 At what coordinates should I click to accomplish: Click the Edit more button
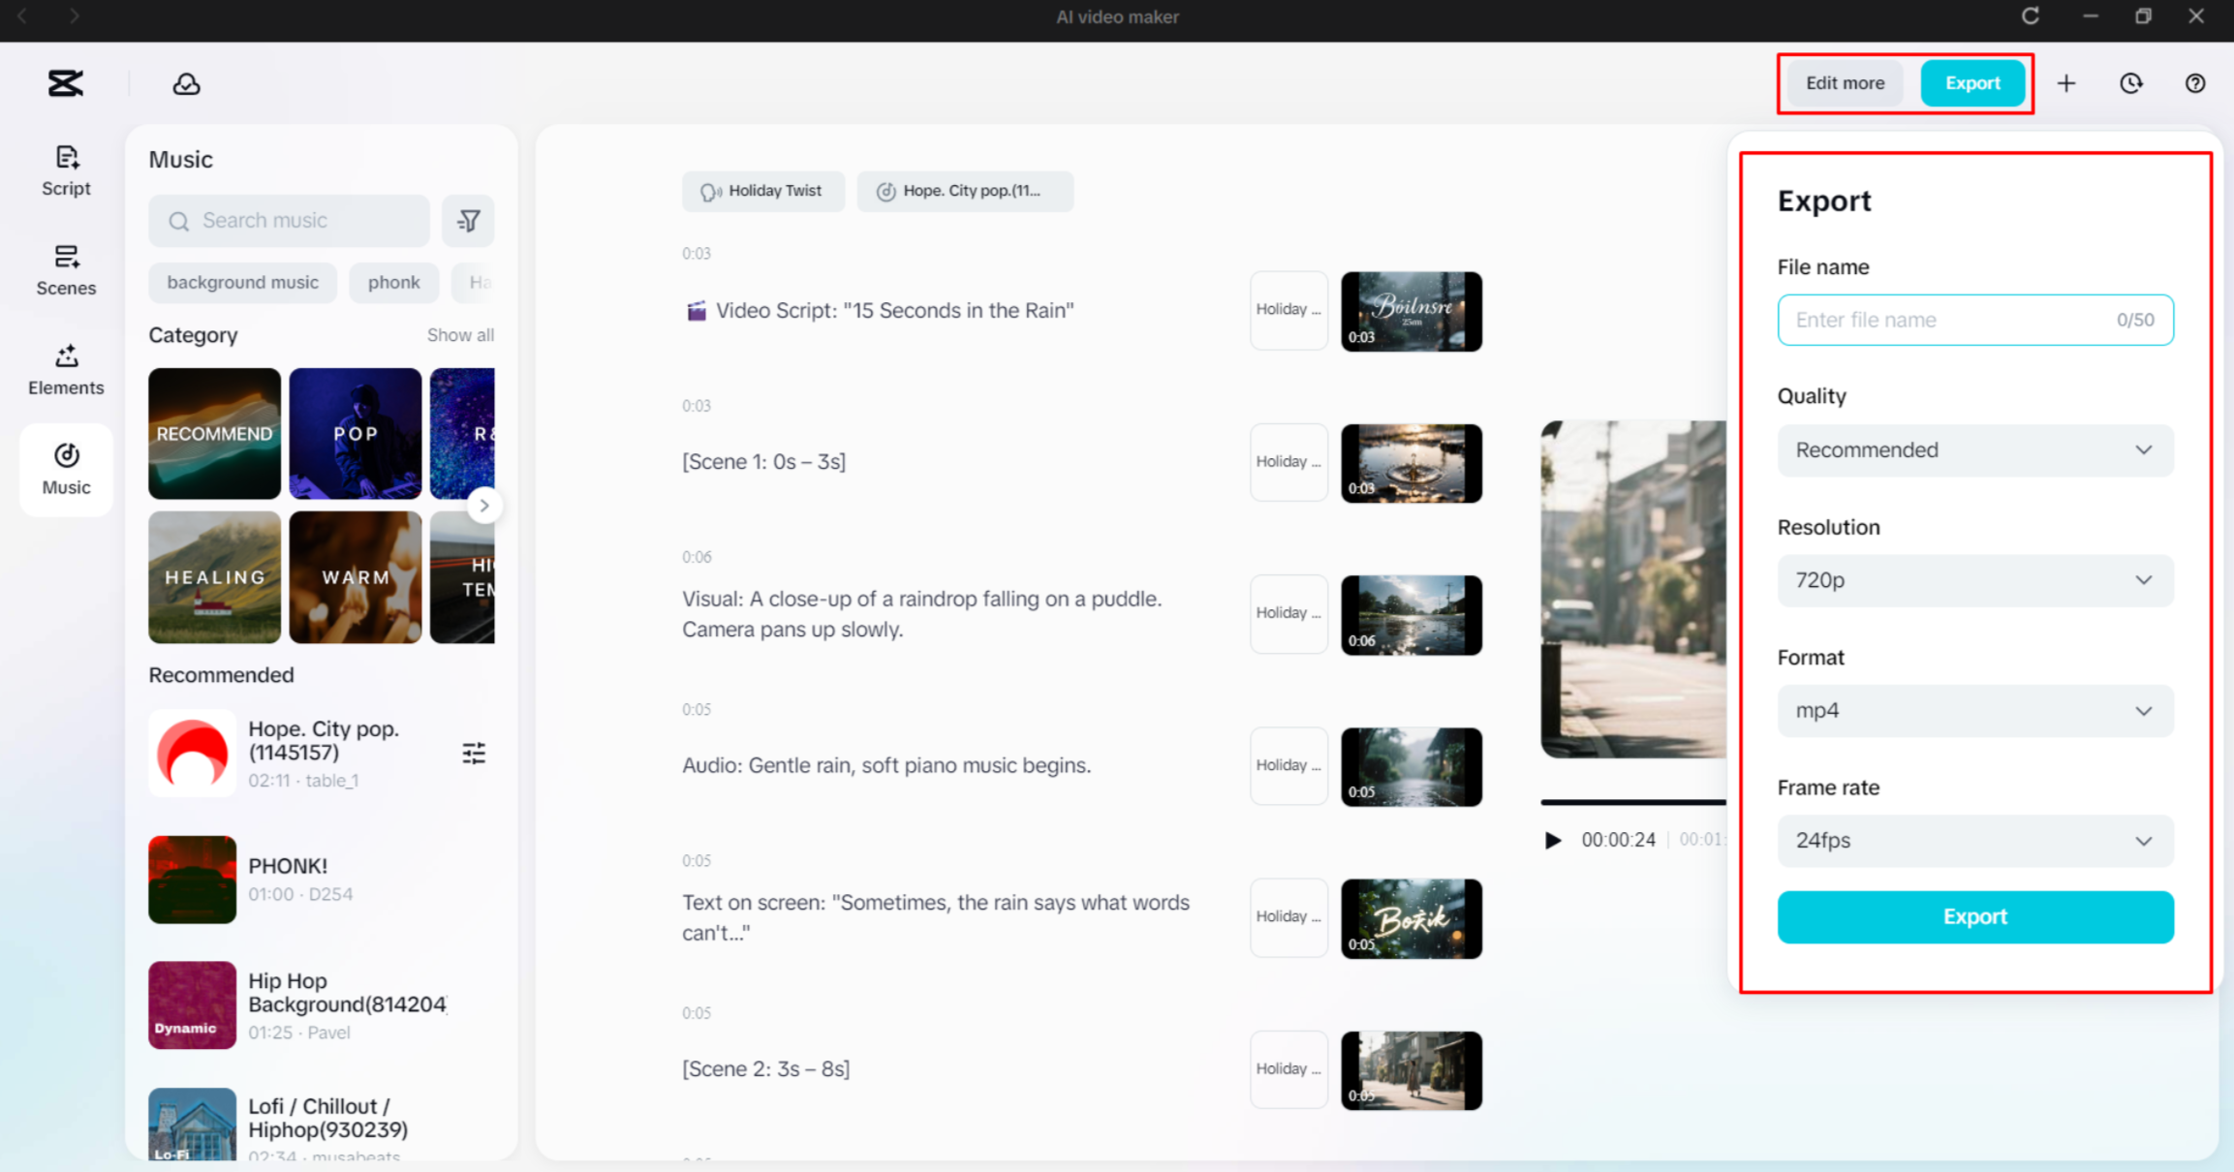click(x=1844, y=83)
